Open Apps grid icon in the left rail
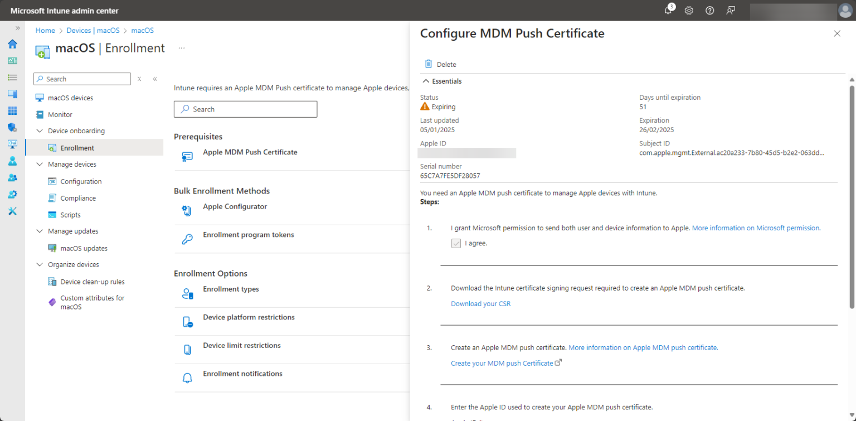 point(12,111)
